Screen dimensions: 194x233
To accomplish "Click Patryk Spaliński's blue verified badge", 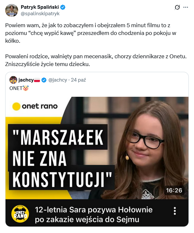I will pyautogui.click(x=63, y=7).
